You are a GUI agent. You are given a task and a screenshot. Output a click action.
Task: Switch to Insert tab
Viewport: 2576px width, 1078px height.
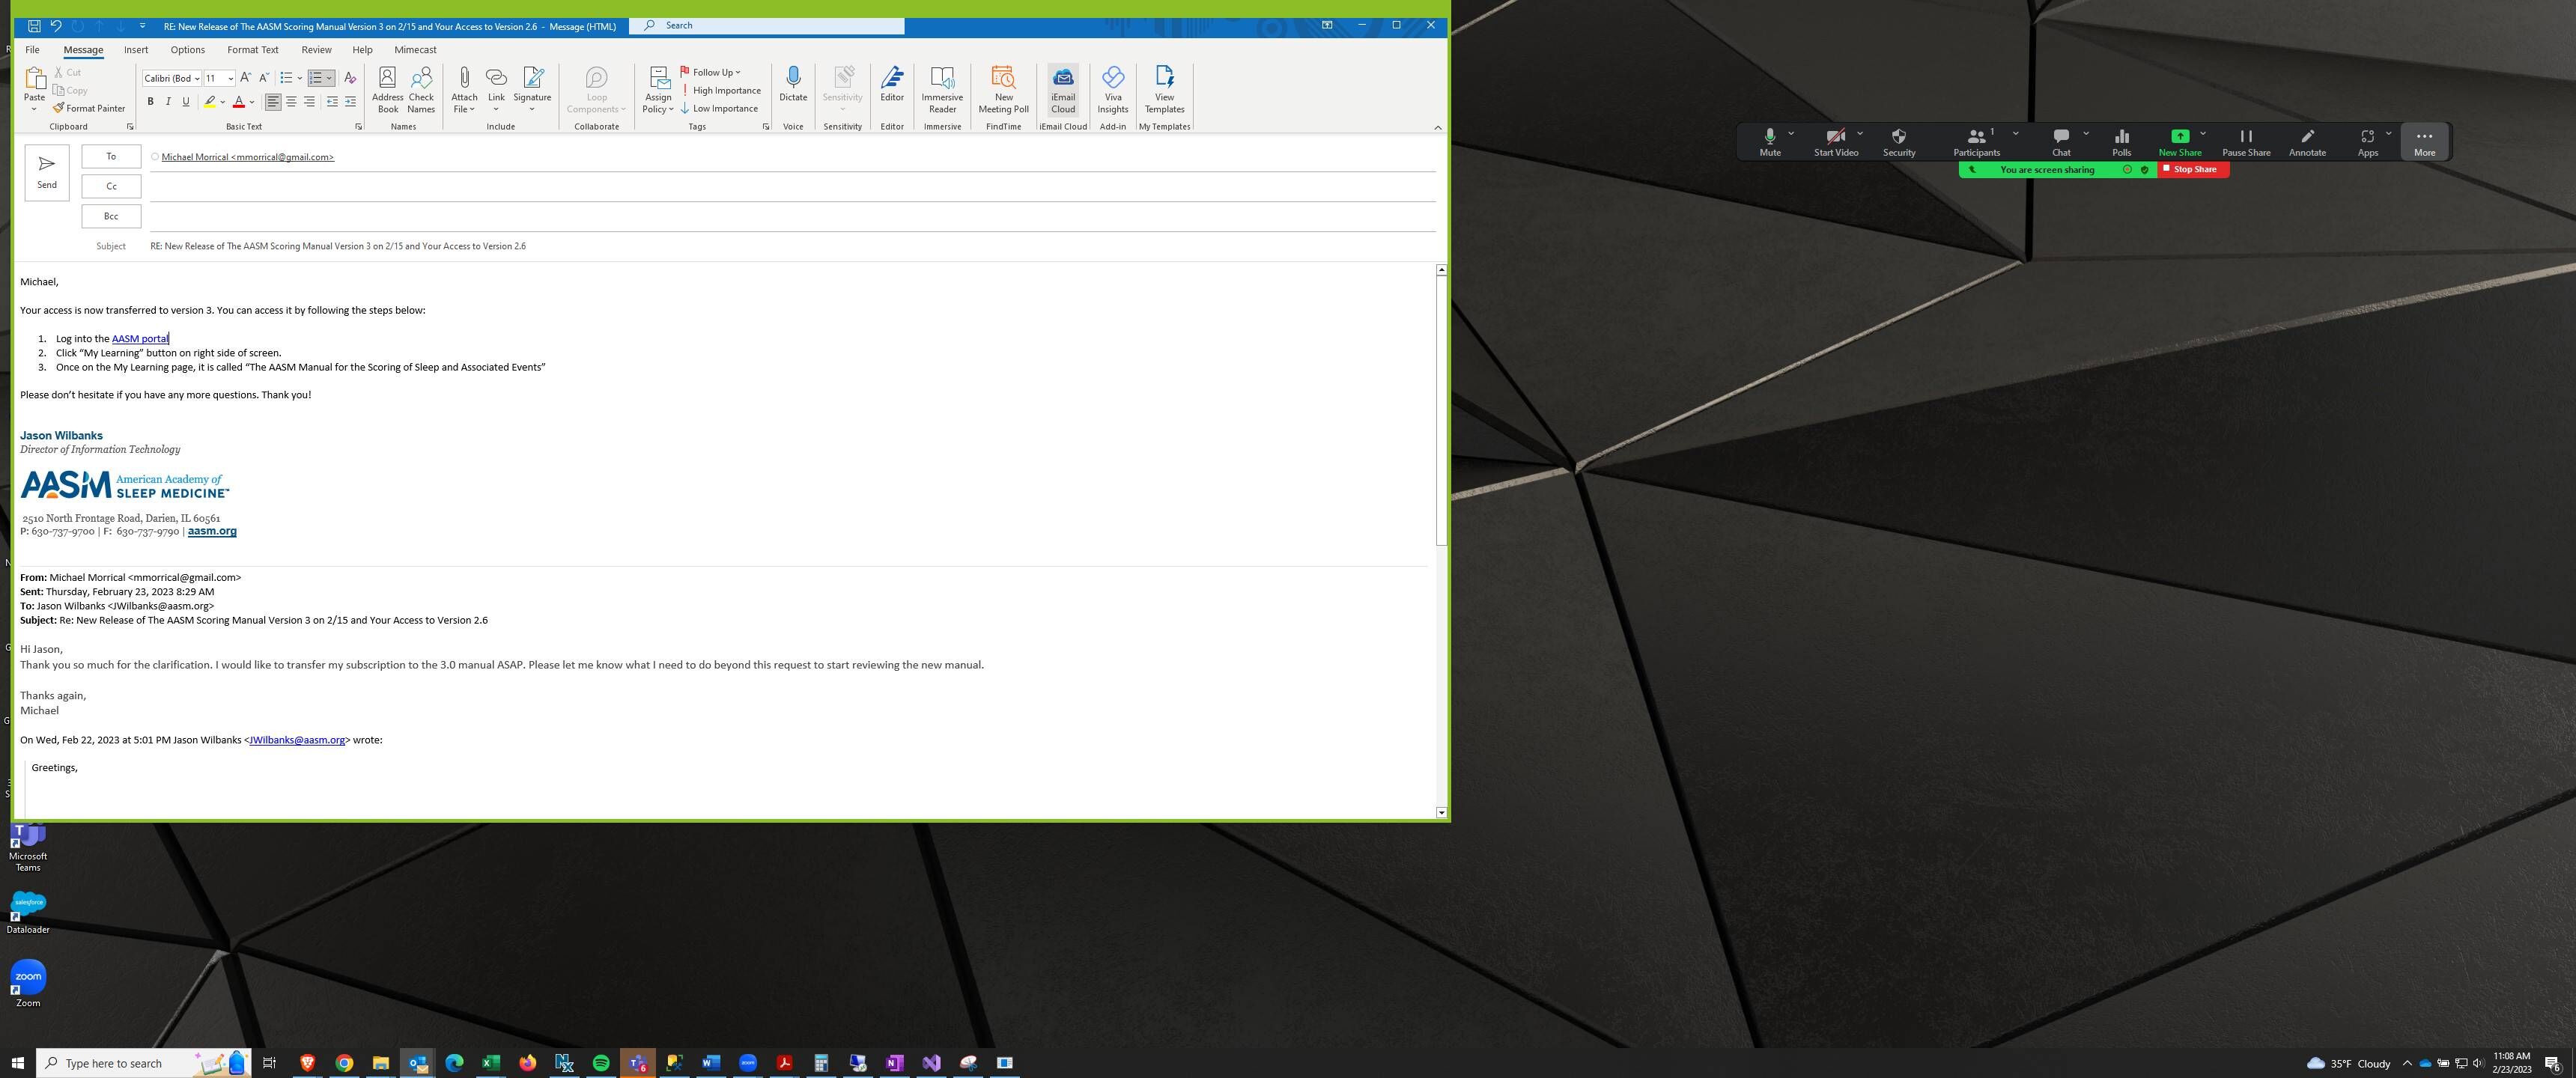coord(136,49)
